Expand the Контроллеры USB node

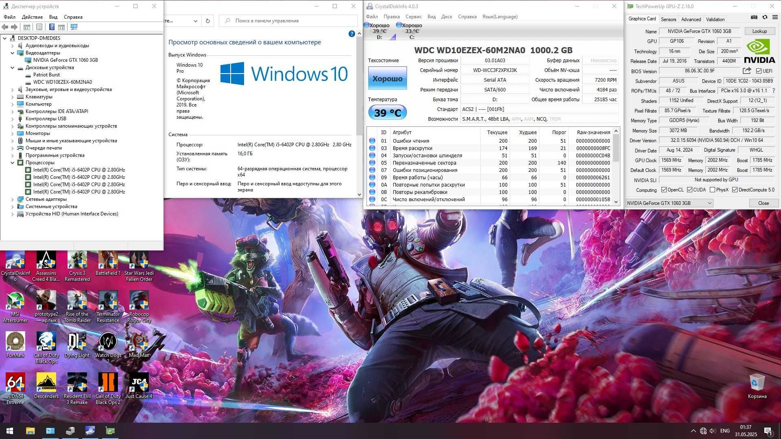(12, 119)
